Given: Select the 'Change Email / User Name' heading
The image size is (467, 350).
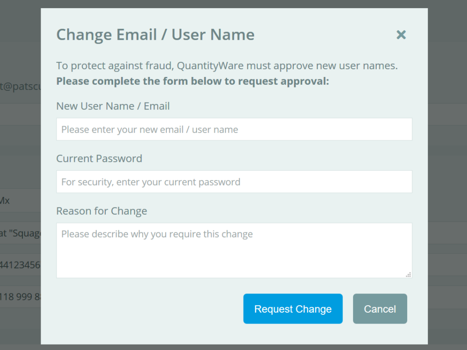Looking at the screenshot, I should click(x=156, y=35).
